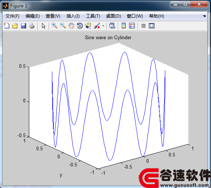Click the Sine wave on Cylinder title
Viewport: 211px width, 188px height.
click(108, 37)
